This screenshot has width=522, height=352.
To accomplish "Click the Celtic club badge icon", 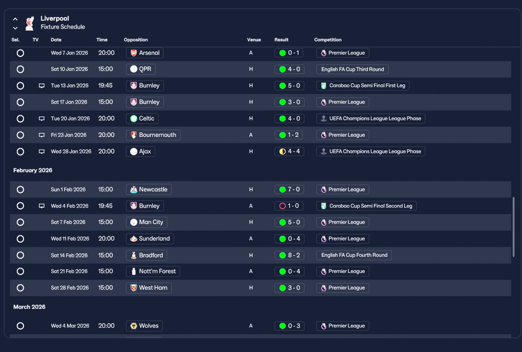I will 133,119.
